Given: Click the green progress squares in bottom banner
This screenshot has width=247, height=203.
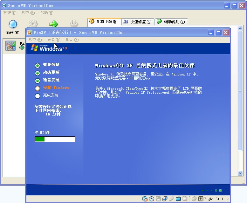Looking at the screenshot, I should click(212, 190).
